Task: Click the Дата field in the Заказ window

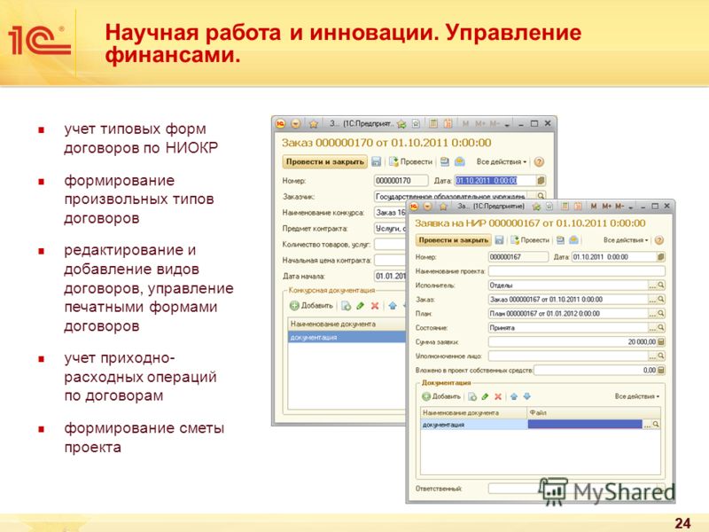Action: [x=495, y=181]
